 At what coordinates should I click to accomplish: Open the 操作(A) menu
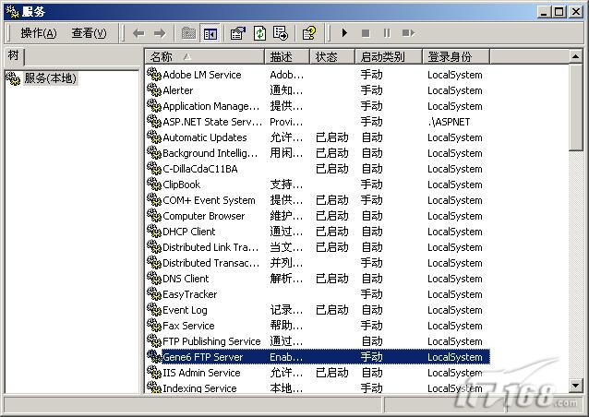(38, 33)
